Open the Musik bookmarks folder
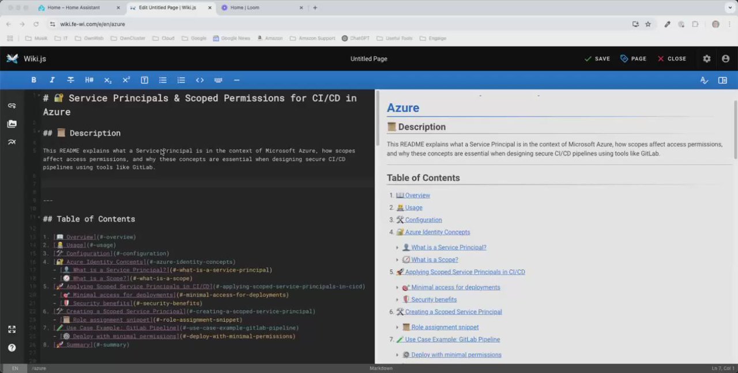738x373 pixels. click(36, 39)
